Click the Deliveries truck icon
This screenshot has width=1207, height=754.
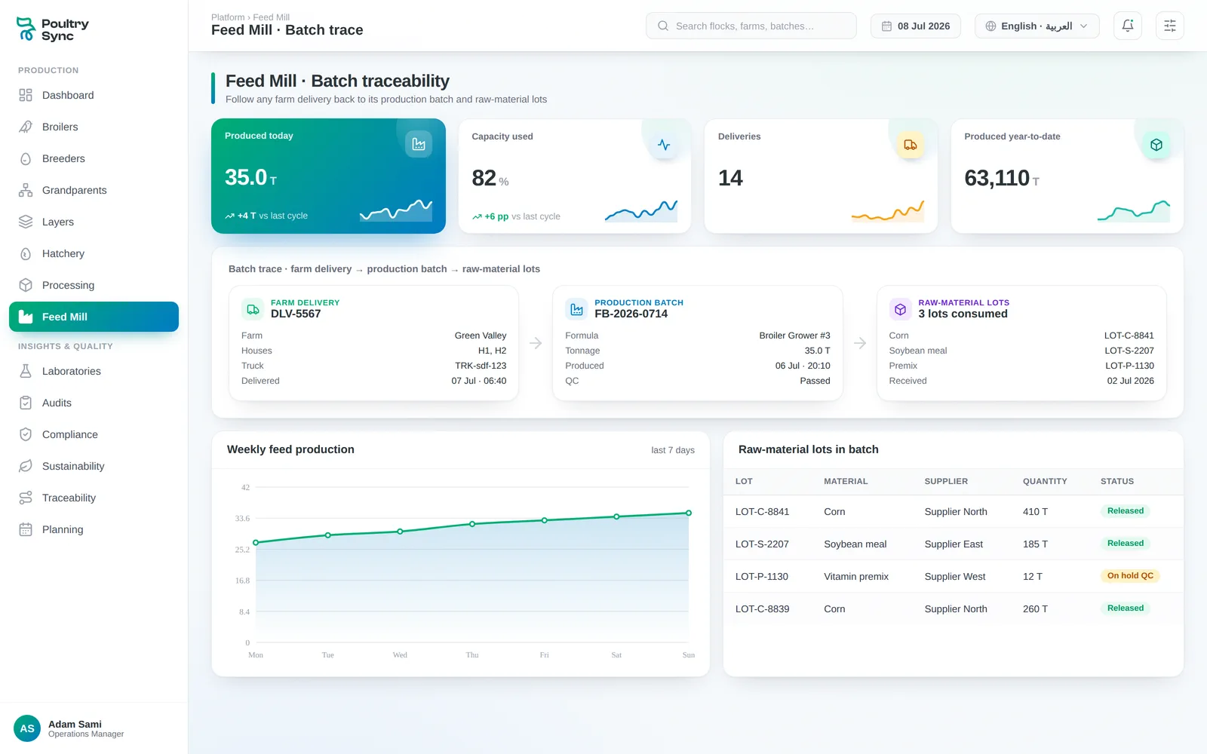click(x=910, y=145)
